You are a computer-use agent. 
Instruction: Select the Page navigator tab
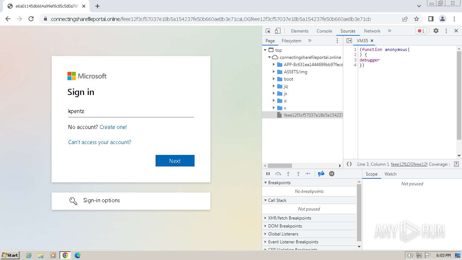click(270, 41)
